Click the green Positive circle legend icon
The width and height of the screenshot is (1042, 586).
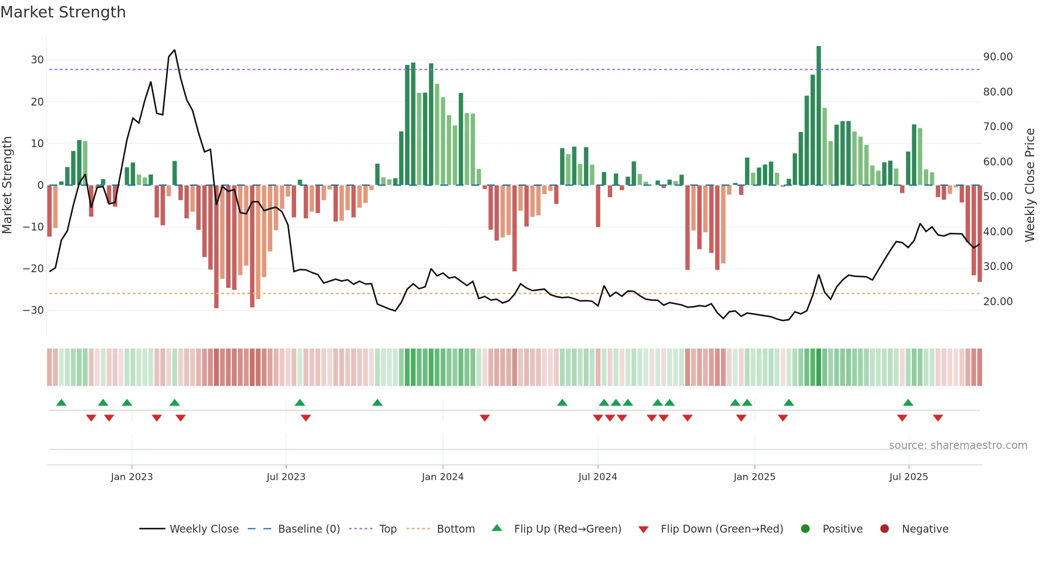click(805, 529)
